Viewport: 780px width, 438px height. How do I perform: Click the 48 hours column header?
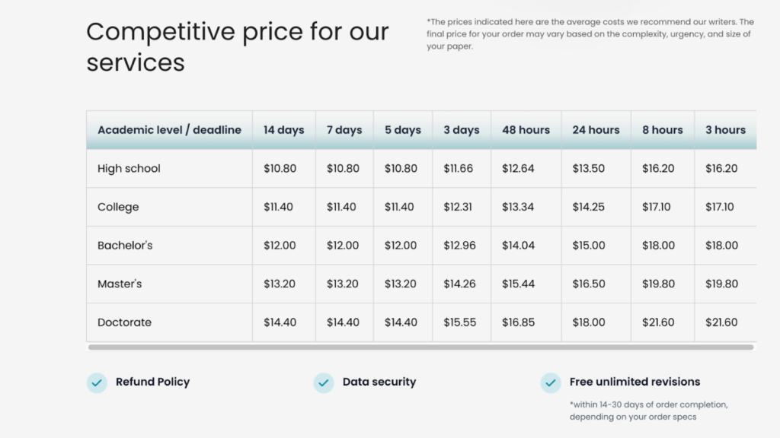pyautogui.click(x=526, y=130)
